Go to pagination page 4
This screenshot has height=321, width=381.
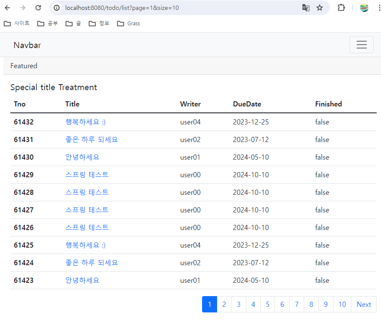253,304
